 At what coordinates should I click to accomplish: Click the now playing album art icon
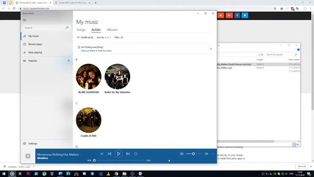point(28,156)
